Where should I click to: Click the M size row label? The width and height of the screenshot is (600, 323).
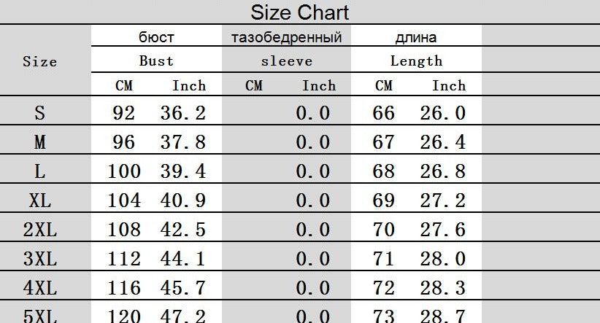39,142
